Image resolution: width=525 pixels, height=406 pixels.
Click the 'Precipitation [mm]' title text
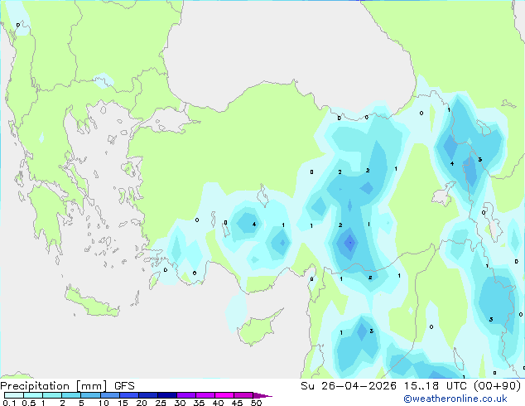[54, 386]
